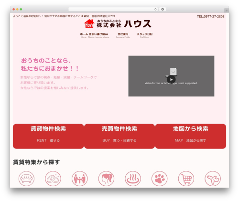Click the sofa furnished-rental icon
The height and width of the screenshot is (202, 239).
[x=26, y=179]
